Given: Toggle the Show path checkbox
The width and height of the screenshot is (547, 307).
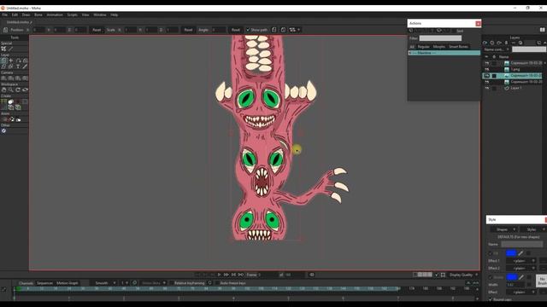Looking at the screenshot, I should (248, 30).
